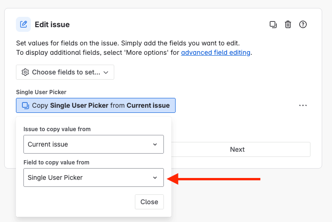
Task: Click the chevron in Current issue box
Action: 155,144
